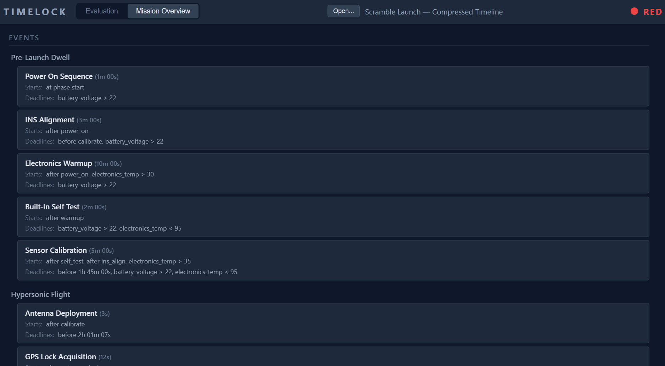Click the EVENTS section heading

[x=24, y=38]
